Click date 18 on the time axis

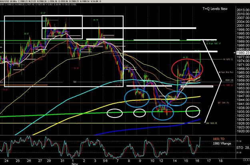(x=220, y=161)
